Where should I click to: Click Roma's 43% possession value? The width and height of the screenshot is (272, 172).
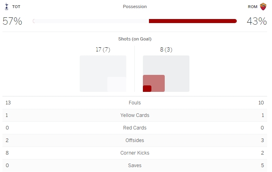point(257,21)
